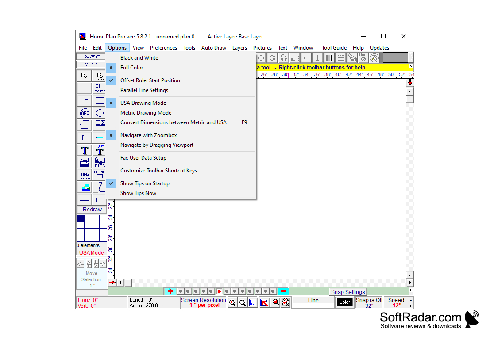Rotate selection 90 degrees
The height and width of the screenshot is (340, 490).
tap(284, 58)
